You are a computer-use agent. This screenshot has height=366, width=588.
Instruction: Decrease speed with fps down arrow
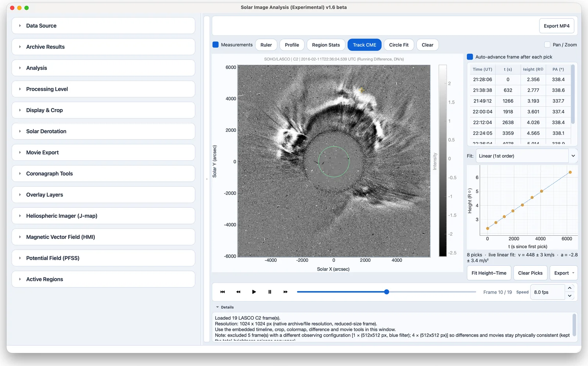pyautogui.click(x=570, y=296)
